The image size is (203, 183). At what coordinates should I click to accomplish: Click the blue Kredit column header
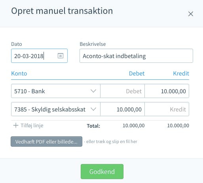[x=181, y=74]
